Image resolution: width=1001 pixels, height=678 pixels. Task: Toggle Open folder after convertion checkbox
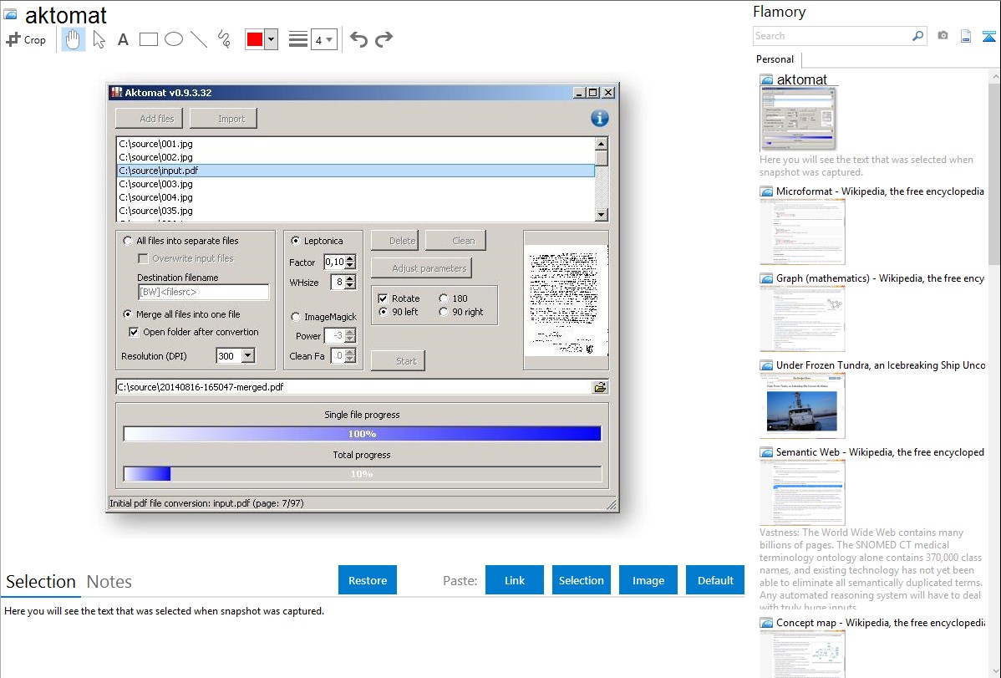point(134,332)
